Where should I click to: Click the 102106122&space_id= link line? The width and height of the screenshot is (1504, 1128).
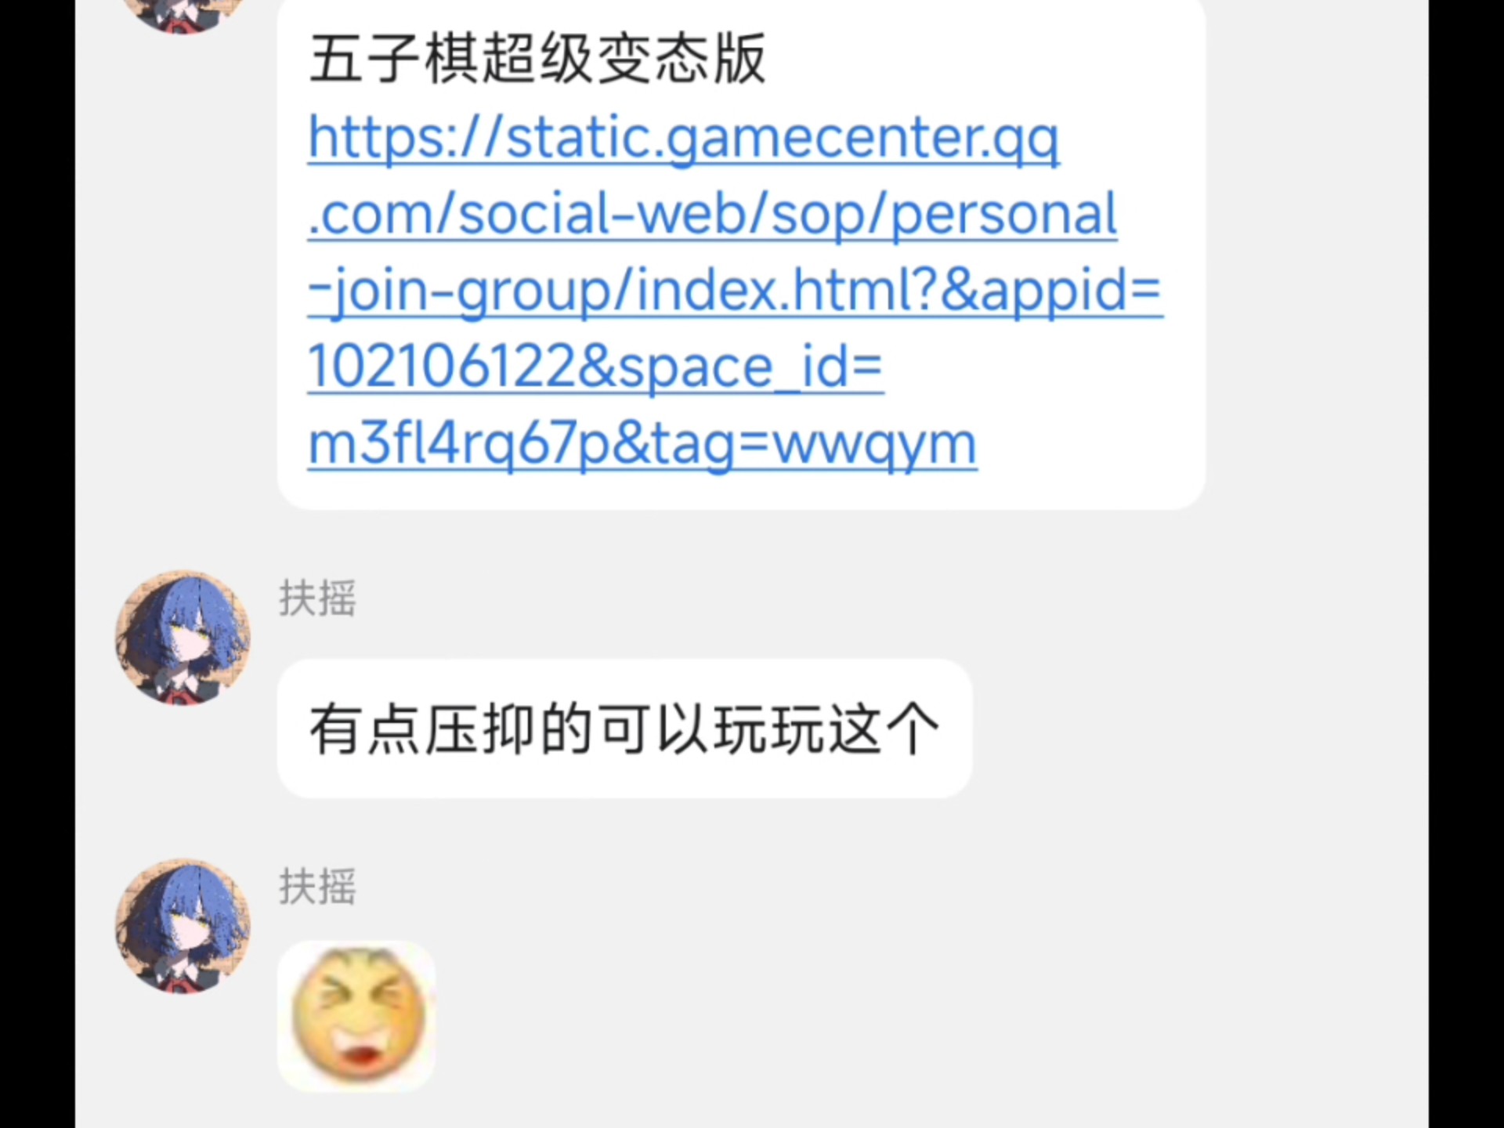pyautogui.click(x=595, y=366)
